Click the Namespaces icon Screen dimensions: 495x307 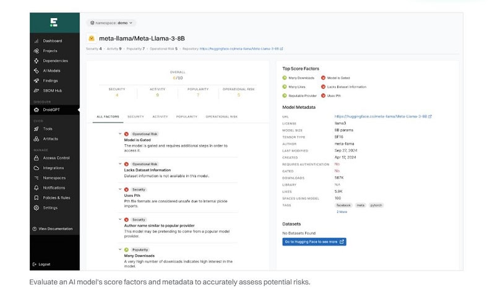click(x=37, y=178)
